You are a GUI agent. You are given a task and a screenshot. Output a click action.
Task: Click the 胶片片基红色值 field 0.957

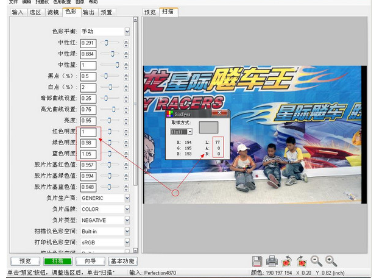pyautogui.click(x=88, y=165)
